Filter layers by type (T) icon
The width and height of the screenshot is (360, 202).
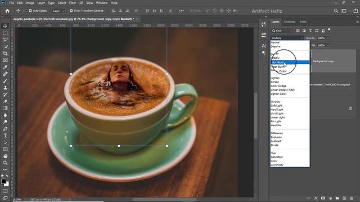click(x=310, y=31)
